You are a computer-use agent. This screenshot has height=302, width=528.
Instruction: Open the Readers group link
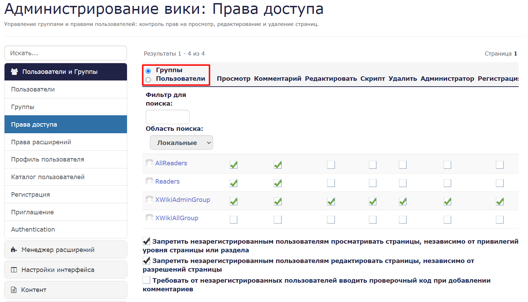click(167, 182)
